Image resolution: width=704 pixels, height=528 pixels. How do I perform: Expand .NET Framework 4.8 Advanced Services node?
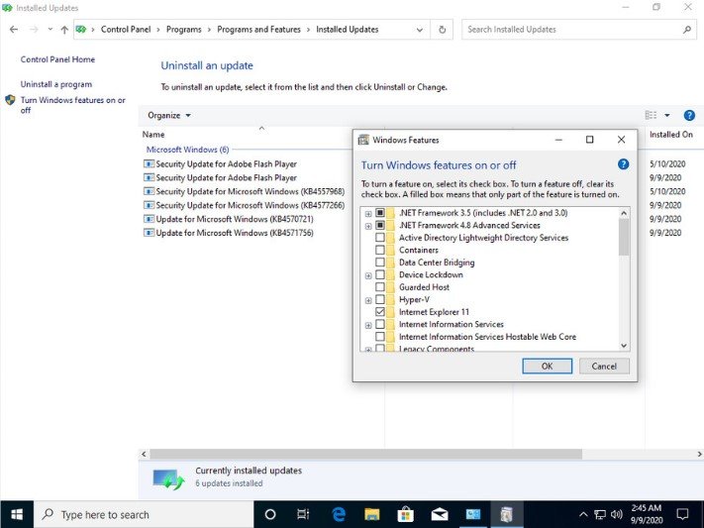click(x=368, y=226)
